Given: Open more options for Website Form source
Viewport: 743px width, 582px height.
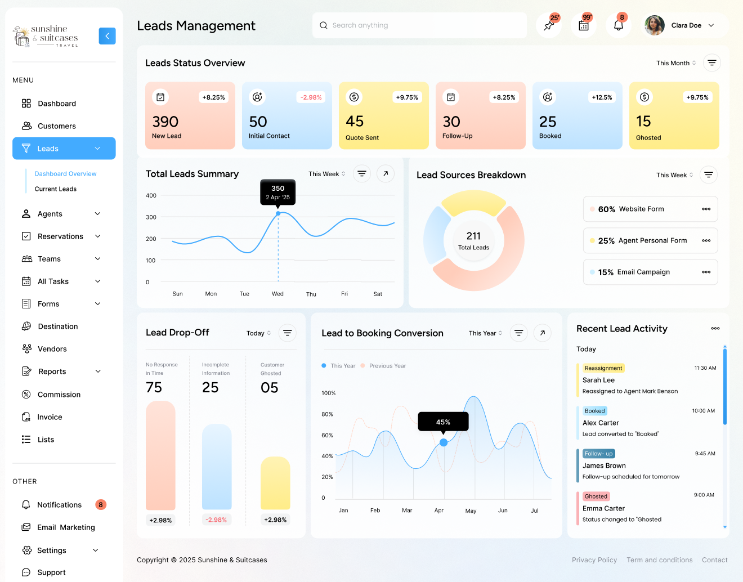Looking at the screenshot, I should [x=706, y=209].
